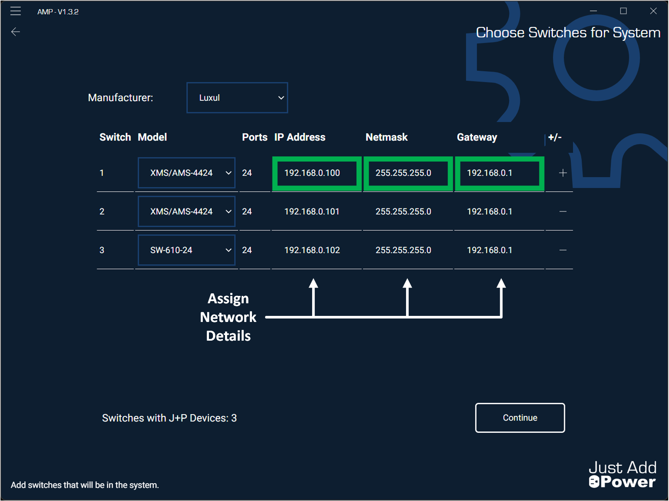Click the Ports value for switch 3

(x=247, y=250)
